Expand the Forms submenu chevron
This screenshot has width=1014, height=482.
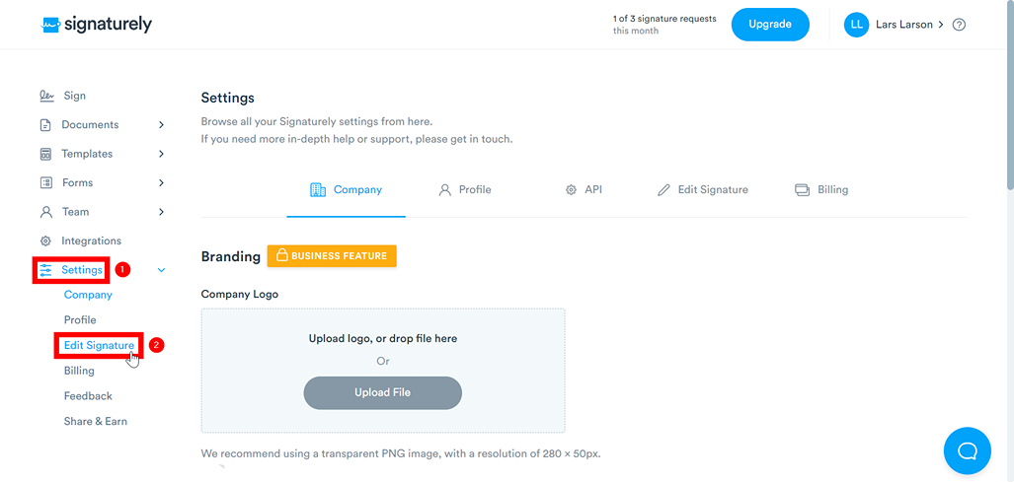point(161,182)
